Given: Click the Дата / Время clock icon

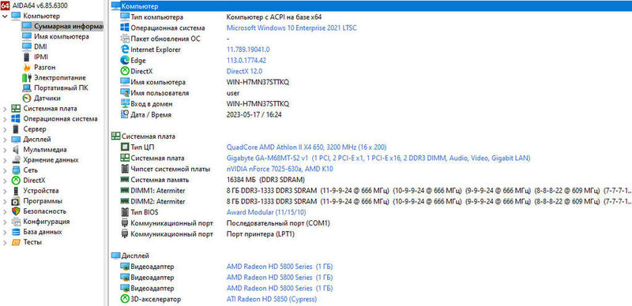Looking at the screenshot, I should (x=125, y=114).
